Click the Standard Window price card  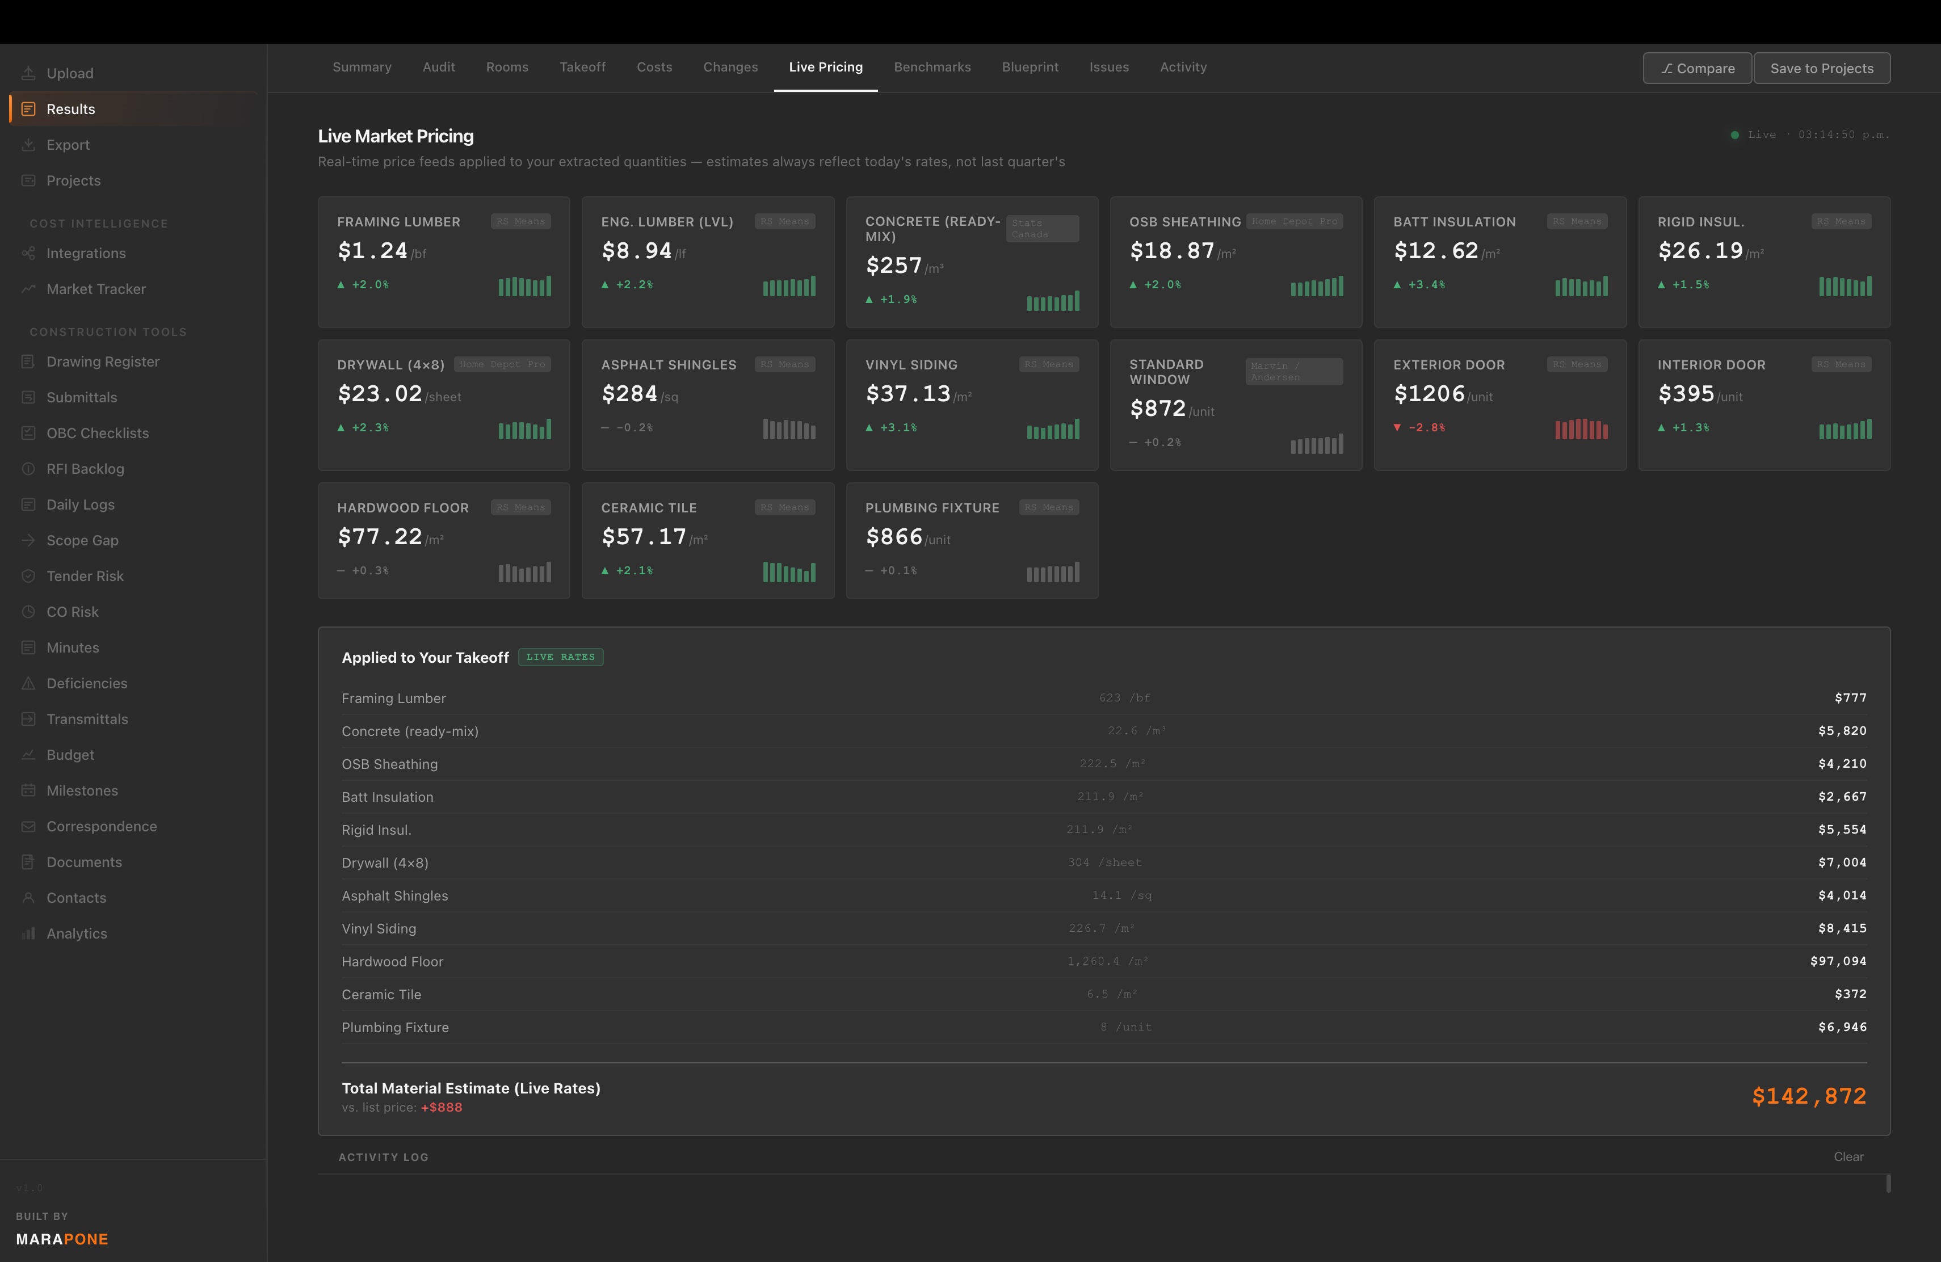point(1236,405)
